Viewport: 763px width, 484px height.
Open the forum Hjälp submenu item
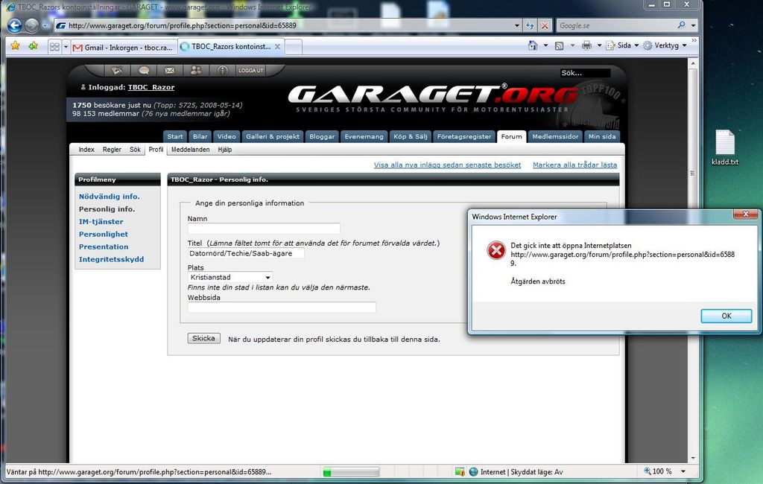225,150
